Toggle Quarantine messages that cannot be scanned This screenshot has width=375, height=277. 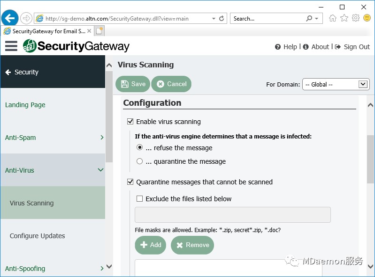point(130,182)
